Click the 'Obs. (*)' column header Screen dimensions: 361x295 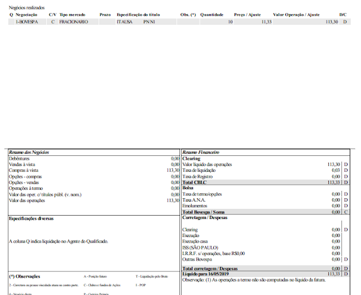(x=188, y=15)
